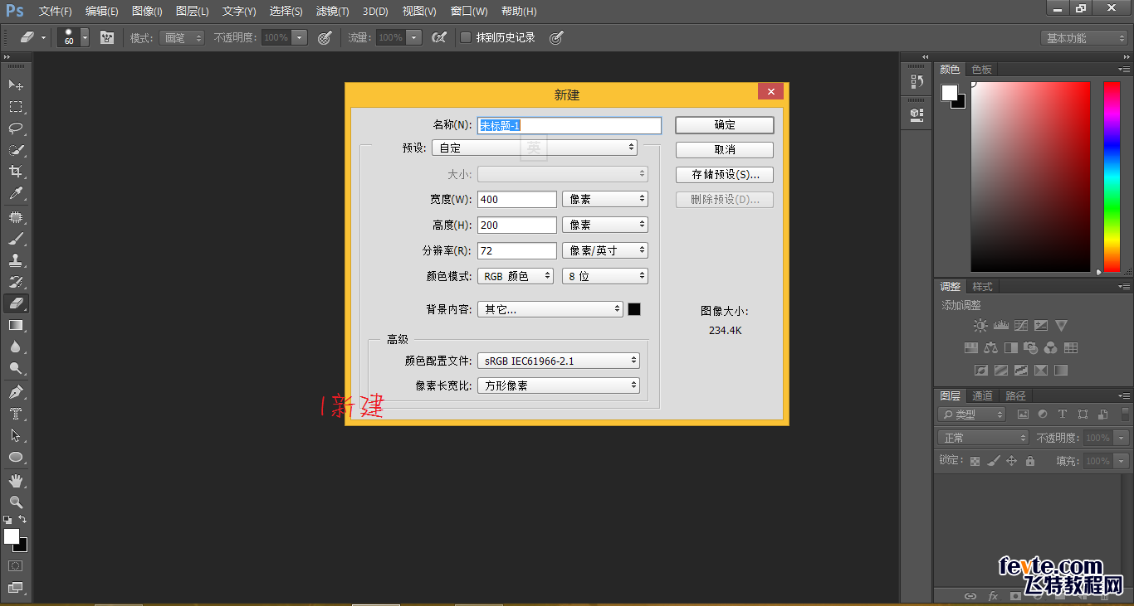Toggle pixel layer filter in Layers panel
Viewport: 1134px width, 606px height.
point(1023,415)
